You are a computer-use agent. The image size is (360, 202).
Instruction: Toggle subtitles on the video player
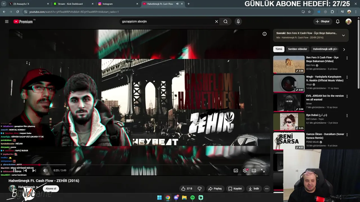[236, 171]
